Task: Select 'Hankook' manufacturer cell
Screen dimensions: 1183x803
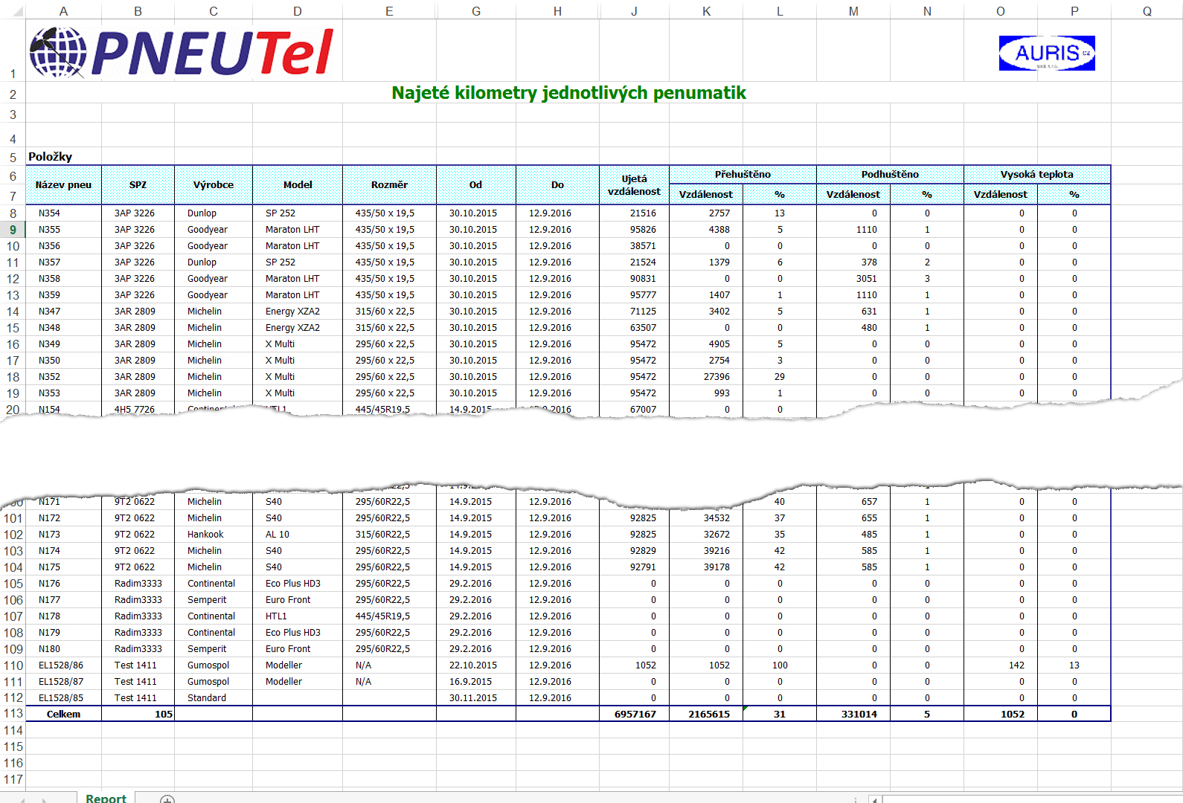Action: (214, 535)
